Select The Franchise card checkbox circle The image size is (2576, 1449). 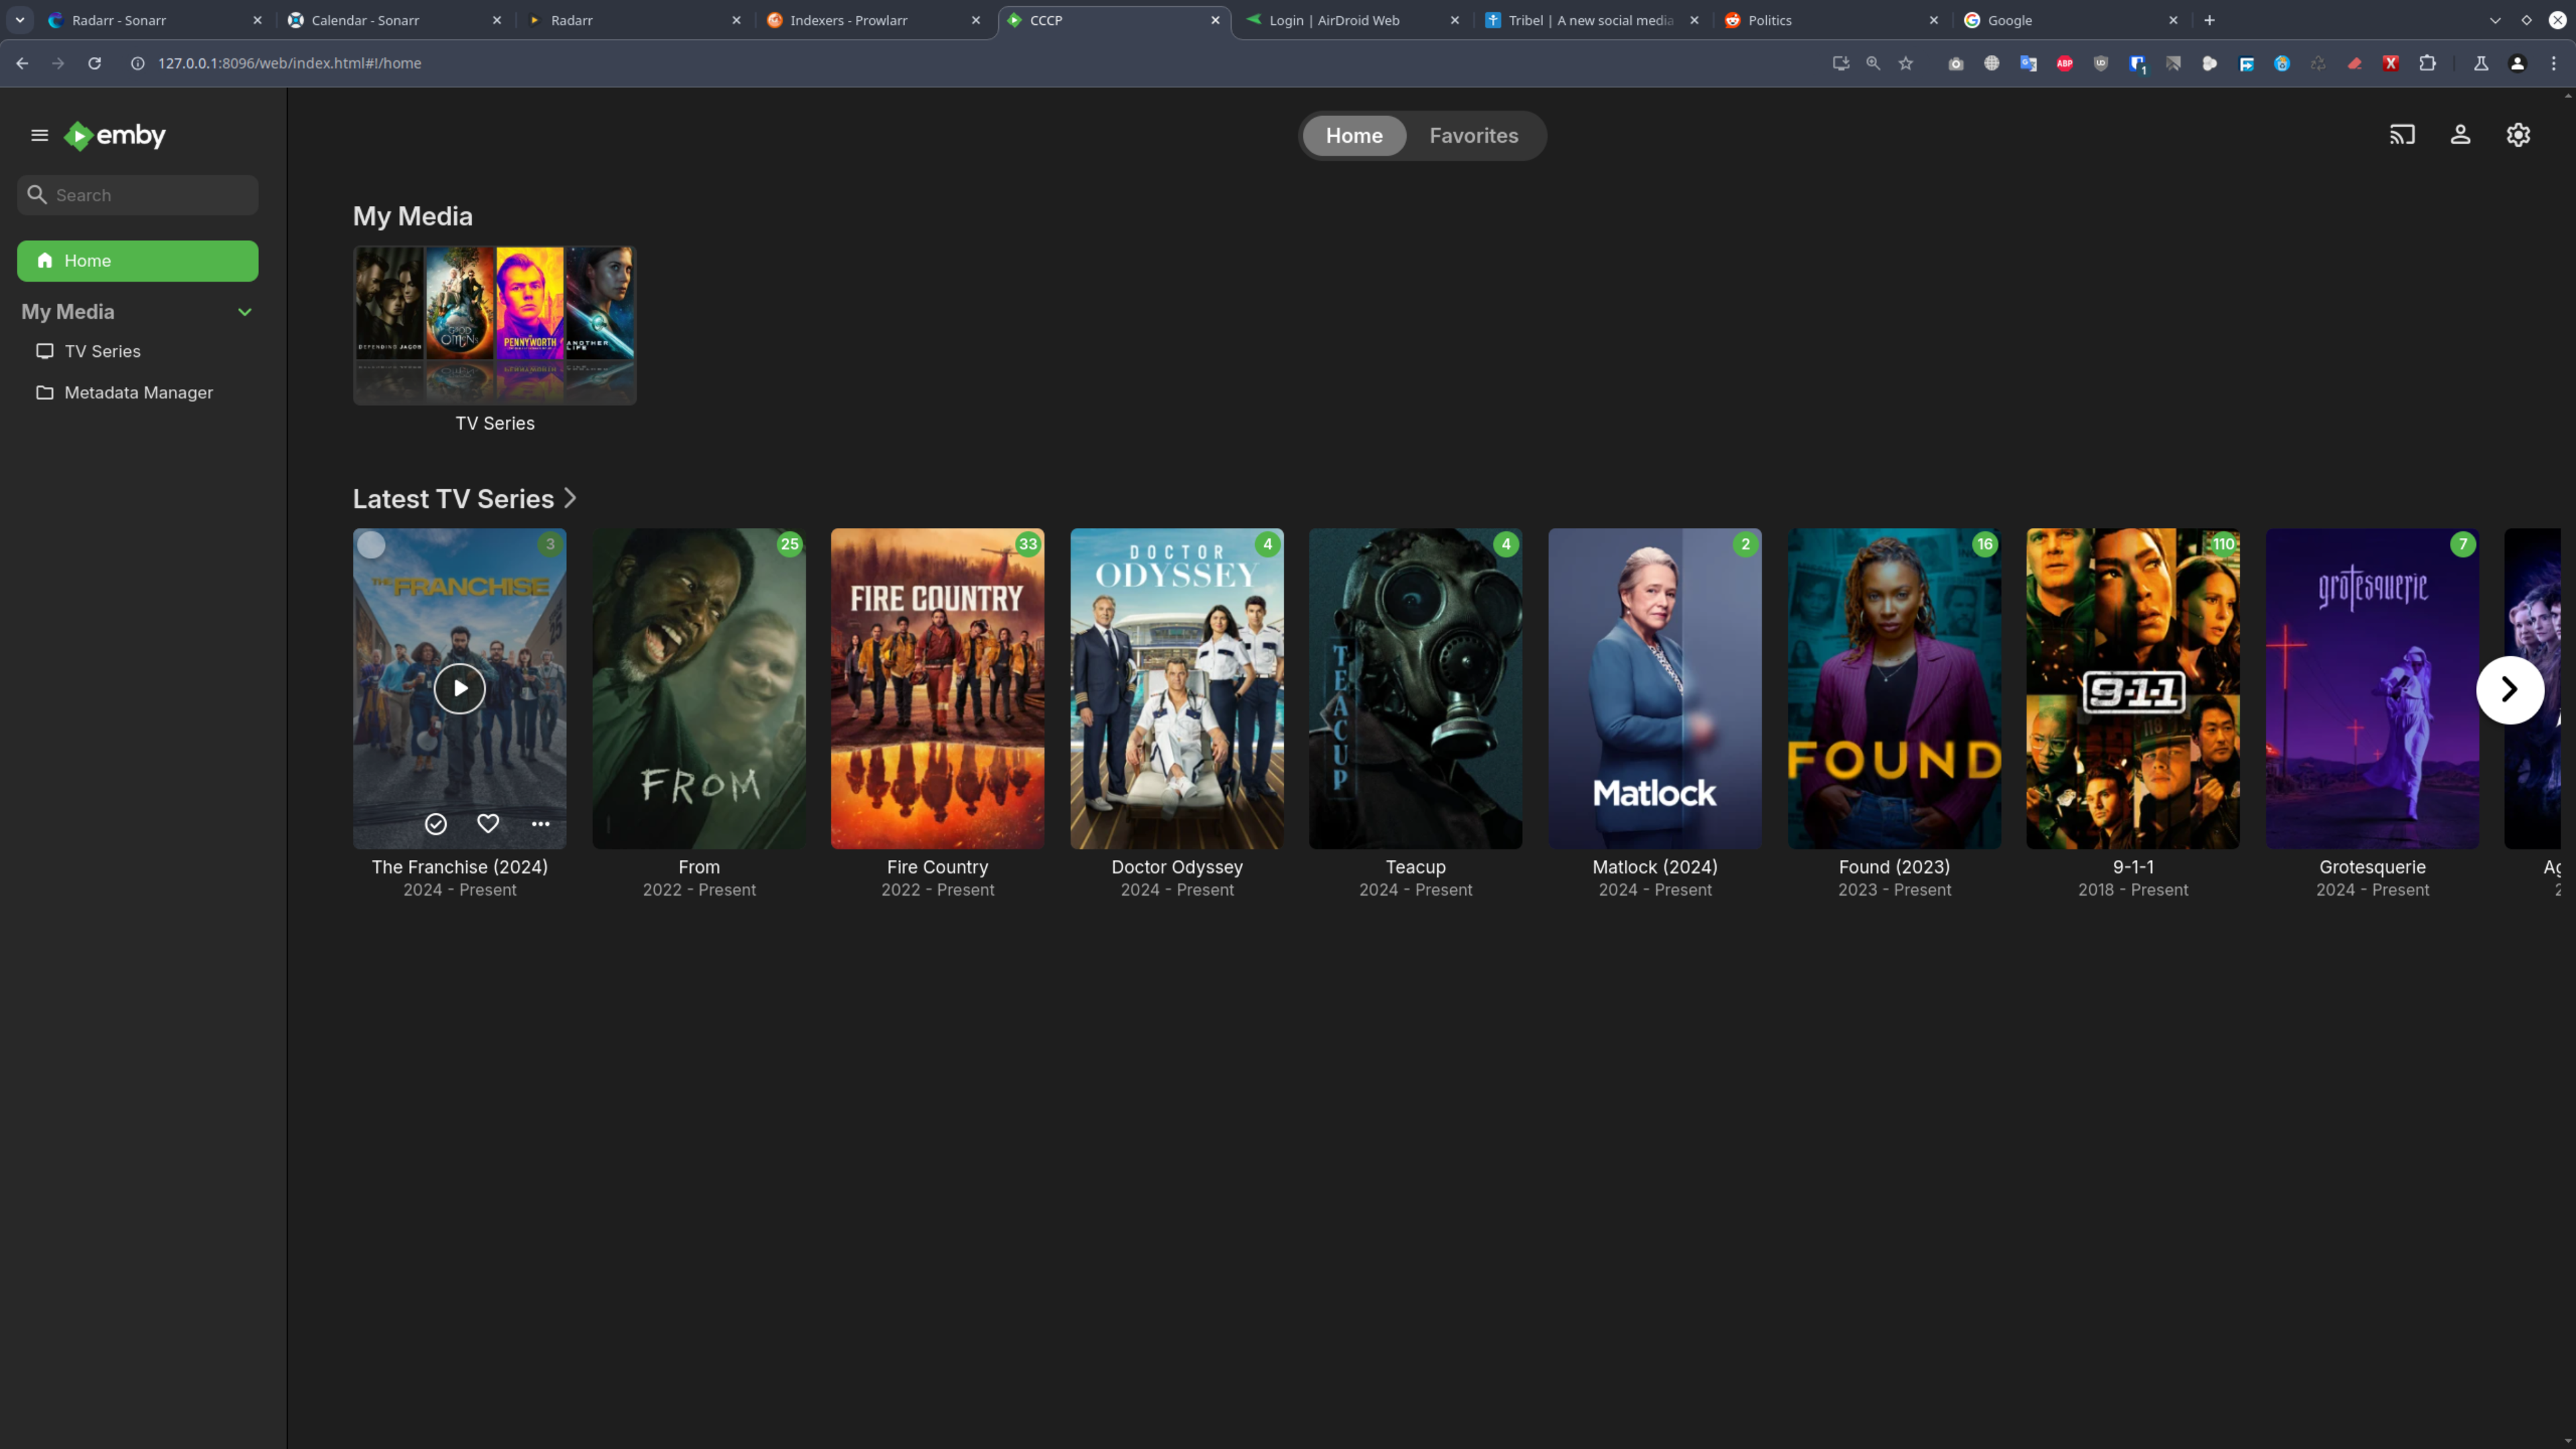(x=371, y=545)
